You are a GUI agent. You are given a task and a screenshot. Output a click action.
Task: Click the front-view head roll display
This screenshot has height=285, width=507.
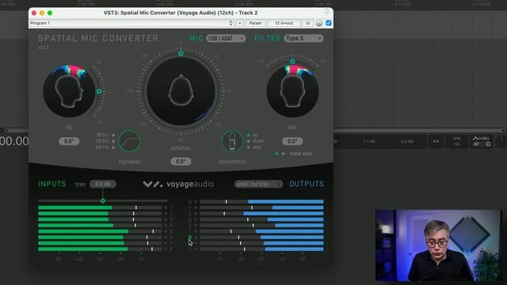click(x=292, y=91)
